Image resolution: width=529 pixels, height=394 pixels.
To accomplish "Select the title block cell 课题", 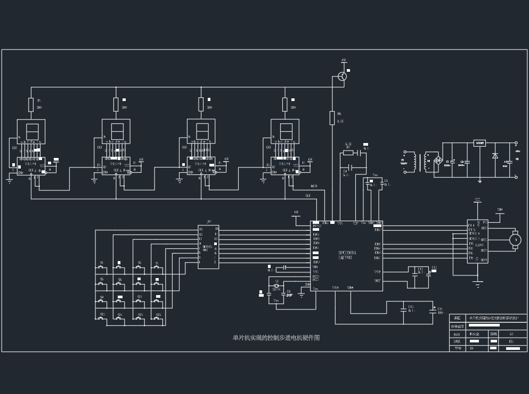I will pyautogui.click(x=458, y=318).
